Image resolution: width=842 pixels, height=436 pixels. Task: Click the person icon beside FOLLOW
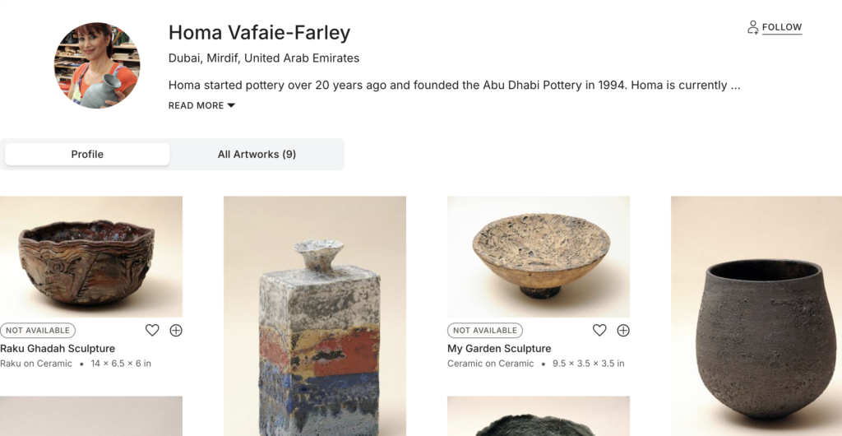(x=752, y=28)
